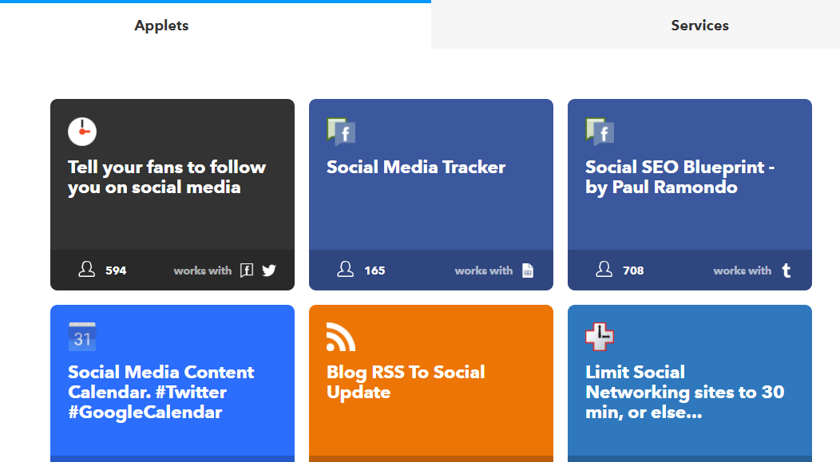Open Limit Social Networking sites applet title
The width and height of the screenshot is (840, 462).
pyautogui.click(x=684, y=393)
